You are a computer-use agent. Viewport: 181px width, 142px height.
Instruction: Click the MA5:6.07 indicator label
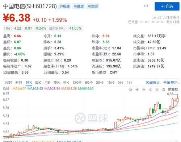pos(19,89)
